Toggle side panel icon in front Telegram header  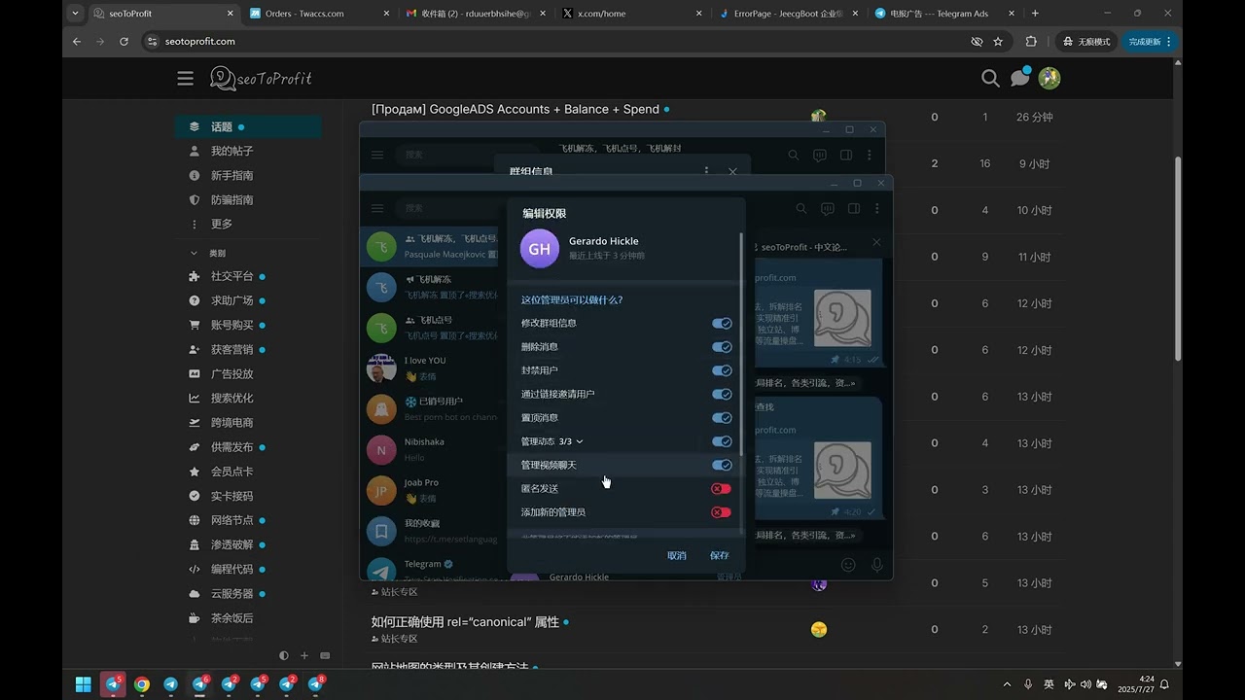854,208
